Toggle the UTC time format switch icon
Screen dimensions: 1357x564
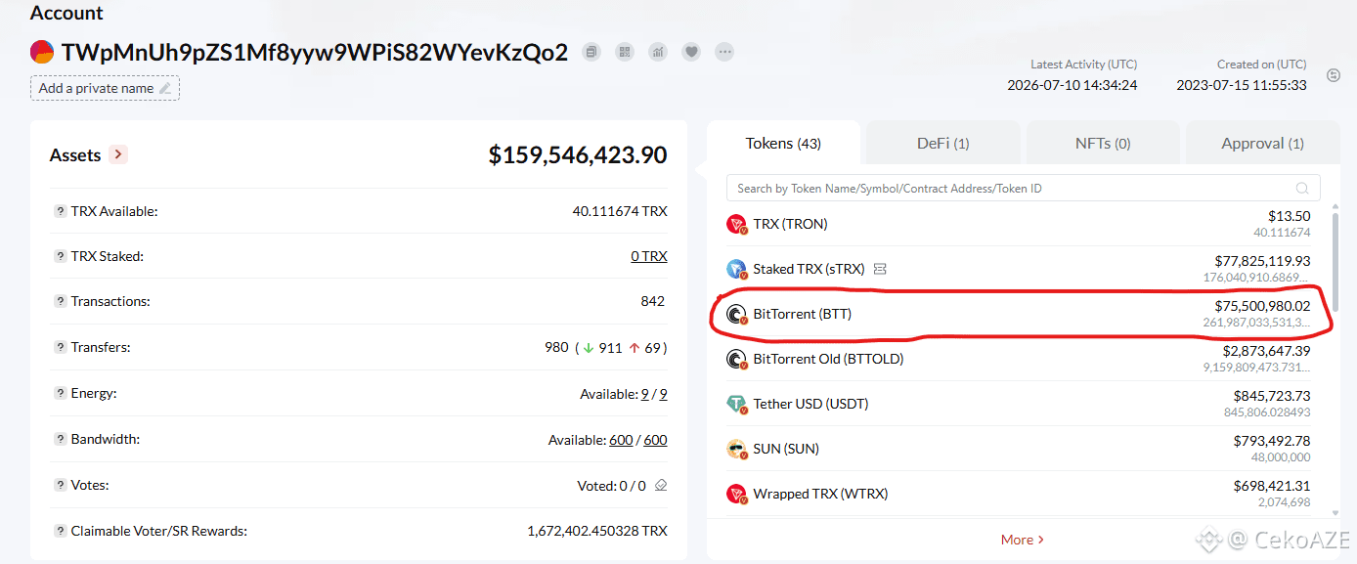point(1334,75)
